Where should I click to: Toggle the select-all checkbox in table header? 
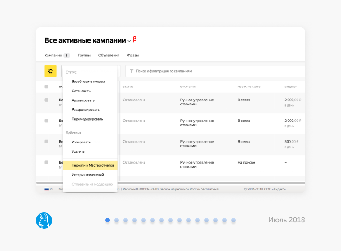click(x=46, y=87)
